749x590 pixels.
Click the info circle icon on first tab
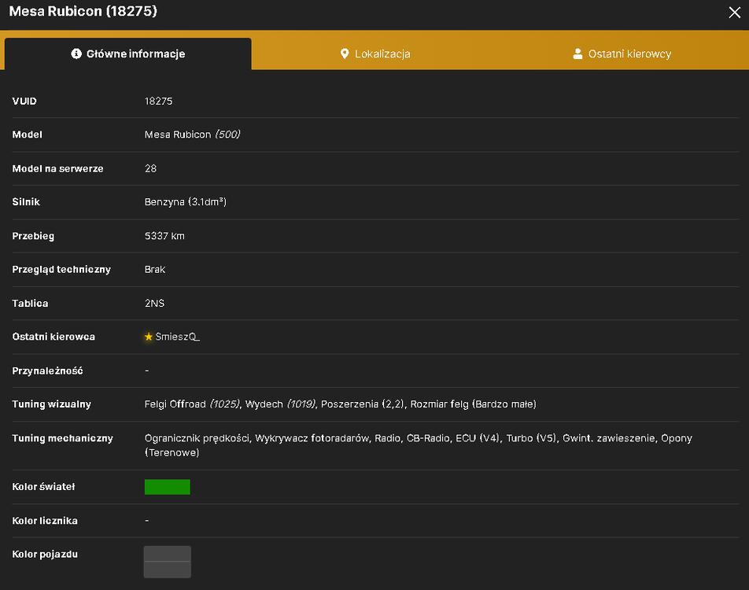click(x=76, y=53)
